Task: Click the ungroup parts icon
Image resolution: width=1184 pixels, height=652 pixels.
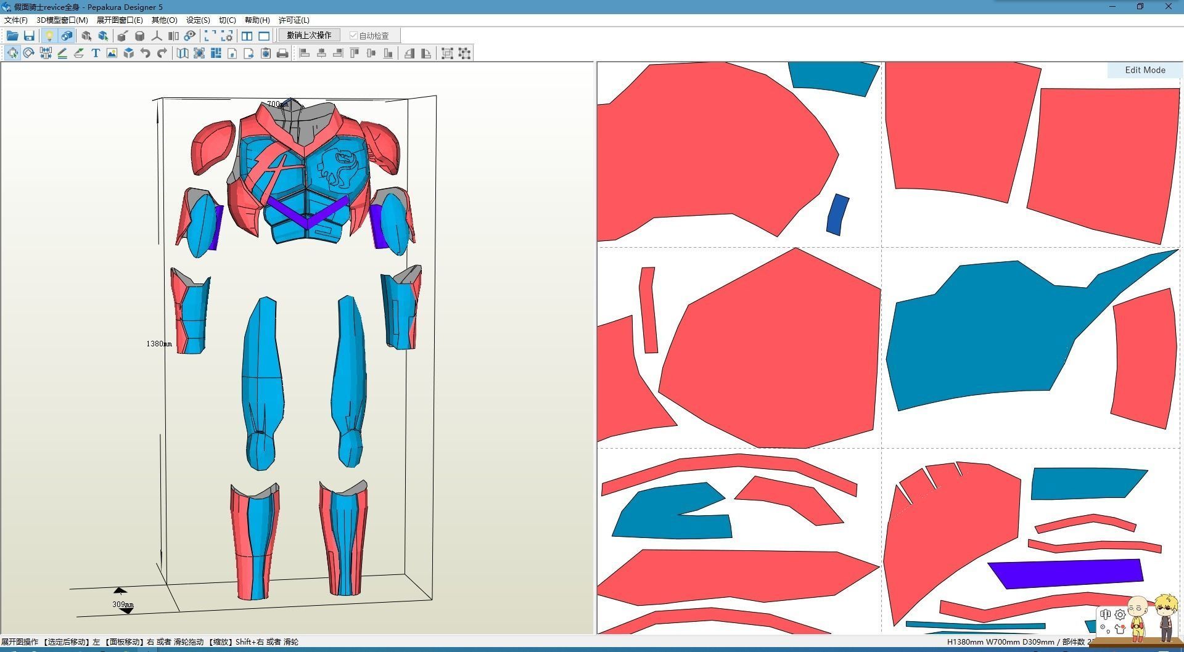Action: click(465, 53)
